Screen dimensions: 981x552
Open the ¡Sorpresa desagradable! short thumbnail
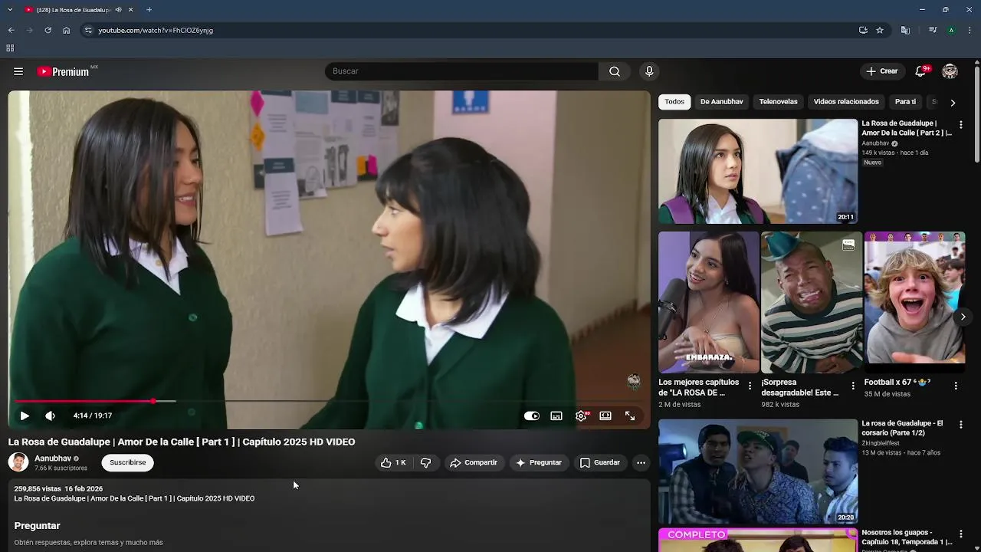click(812, 302)
